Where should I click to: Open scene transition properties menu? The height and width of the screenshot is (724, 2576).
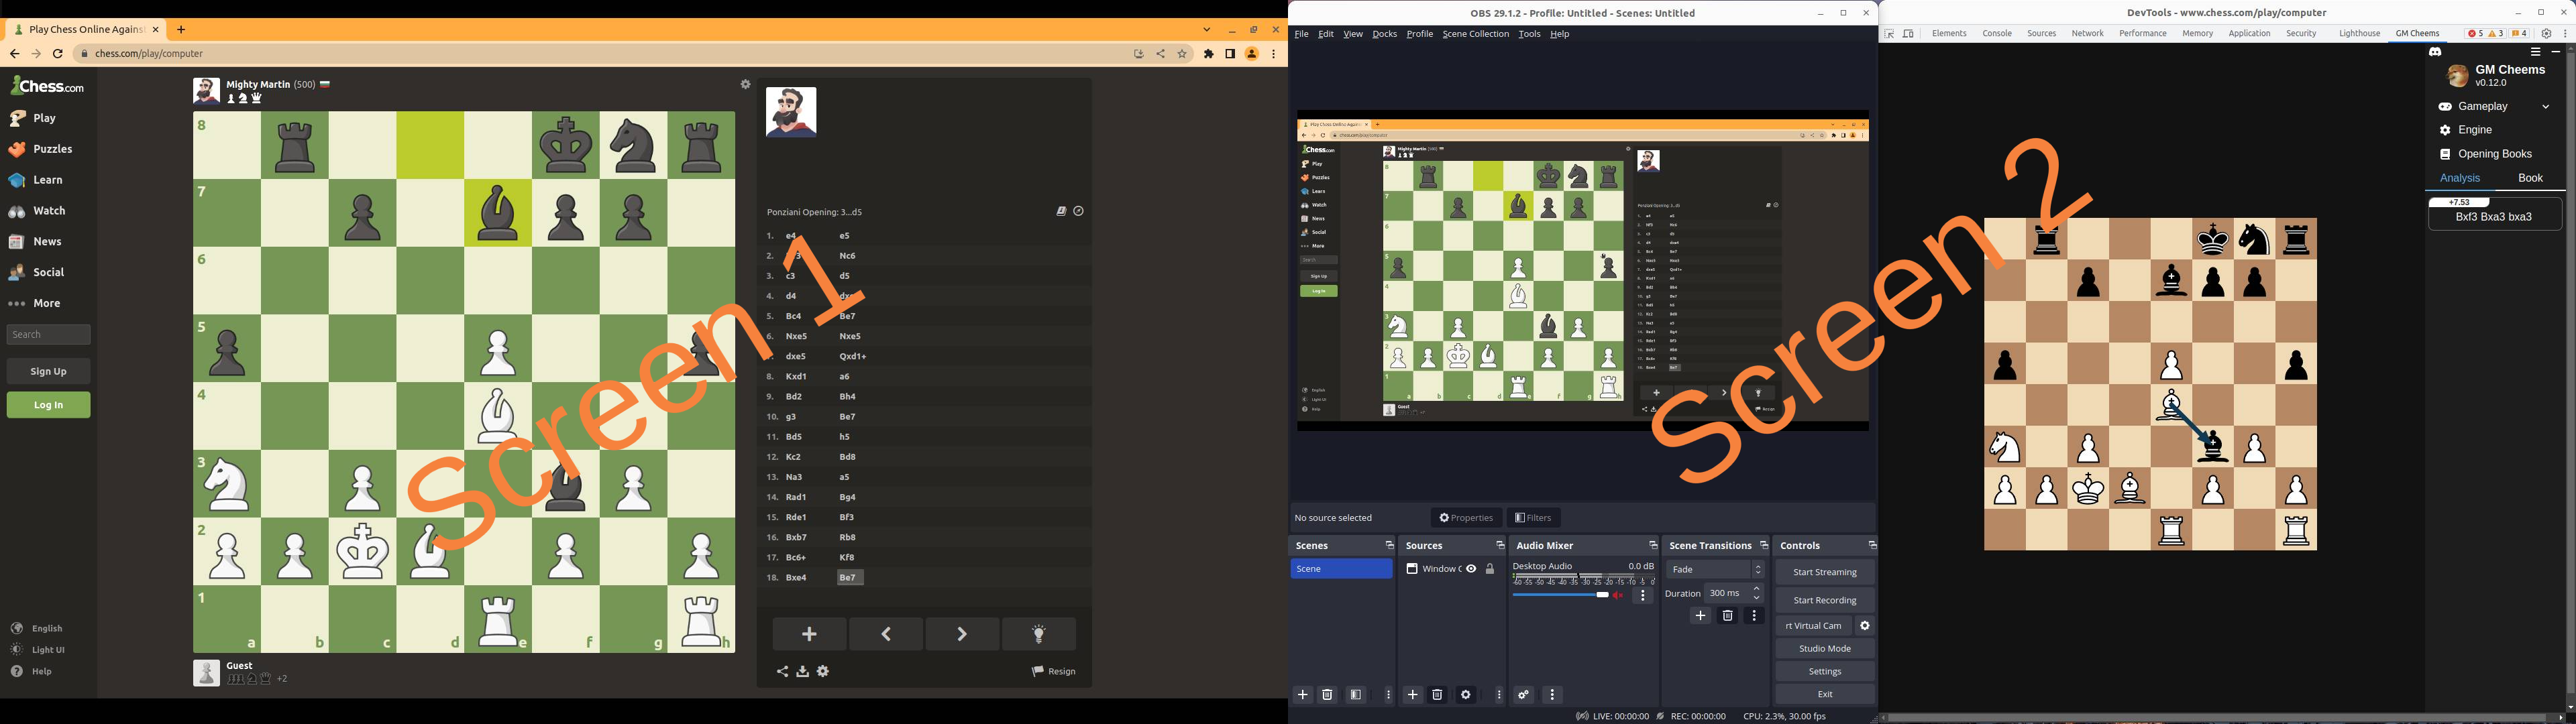coord(1754,616)
